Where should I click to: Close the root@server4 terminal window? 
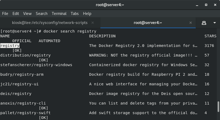214,5
